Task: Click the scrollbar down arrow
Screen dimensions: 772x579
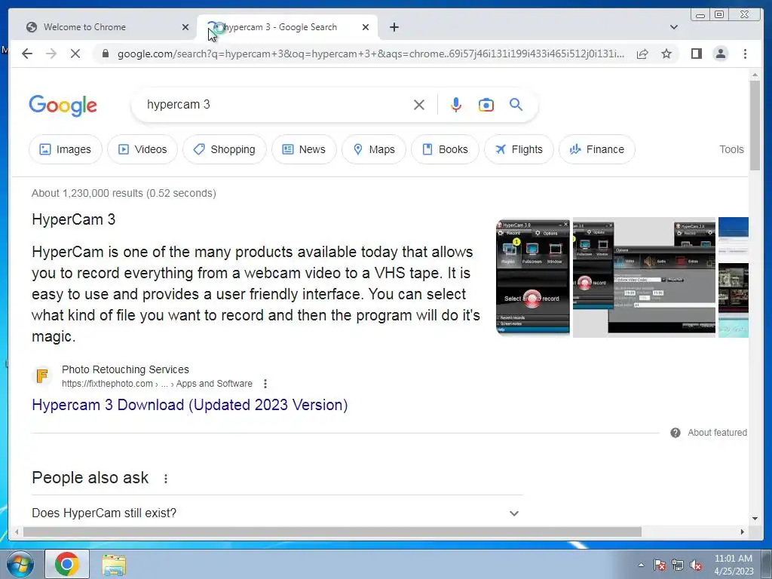Action: (755, 518)
